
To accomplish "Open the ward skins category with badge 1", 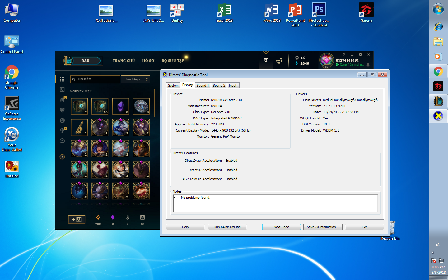I will pos(62,131).
